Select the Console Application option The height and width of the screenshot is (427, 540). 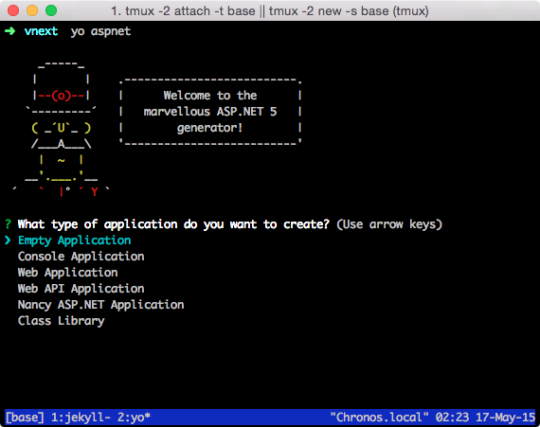click(x=81, y=257)
